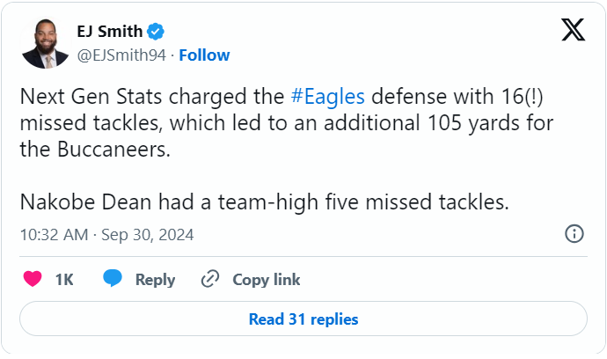The height and width of the screenshot is (359, 607).
Task: Open the tweet info icon
Action: (574, 234)
